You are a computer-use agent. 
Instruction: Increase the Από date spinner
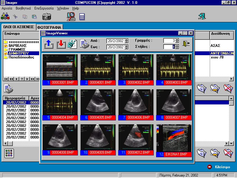[x=127, y=40]
